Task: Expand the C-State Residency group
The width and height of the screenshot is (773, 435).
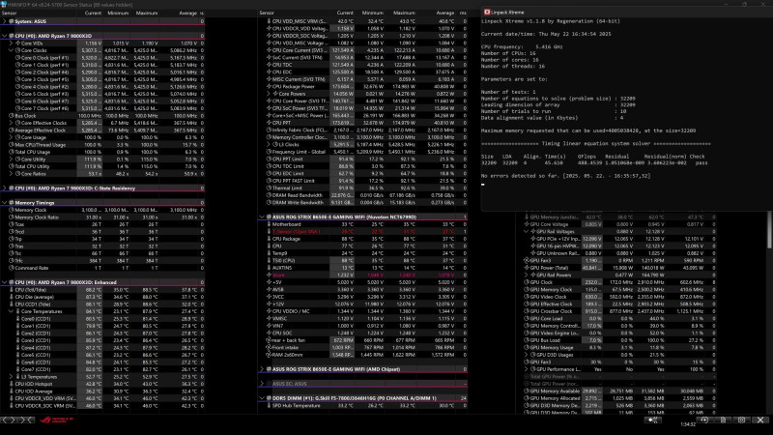Action: coord(5,188)
